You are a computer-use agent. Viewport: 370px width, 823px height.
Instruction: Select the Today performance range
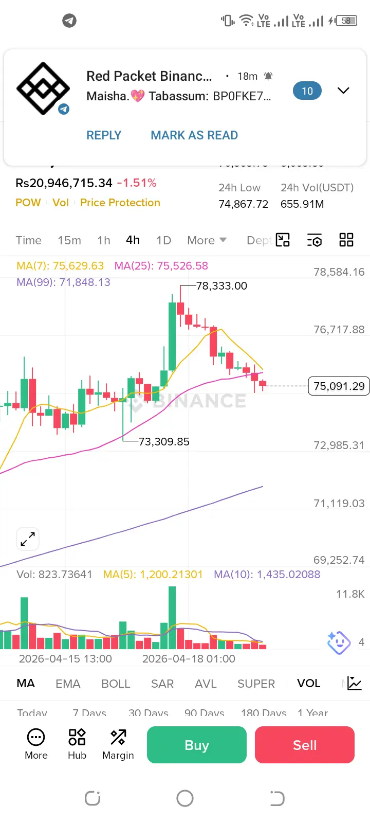click(x=32, y=713)
